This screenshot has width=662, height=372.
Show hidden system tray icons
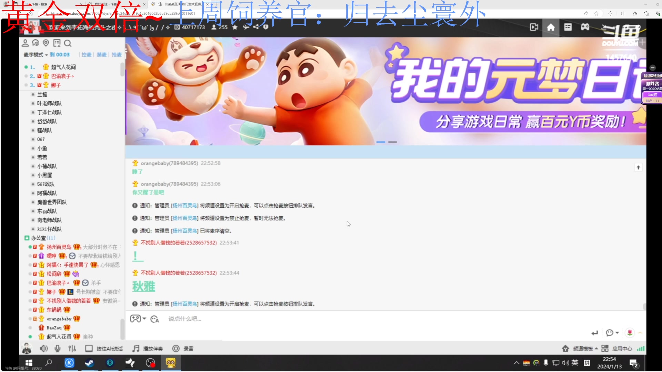(516, 363)
